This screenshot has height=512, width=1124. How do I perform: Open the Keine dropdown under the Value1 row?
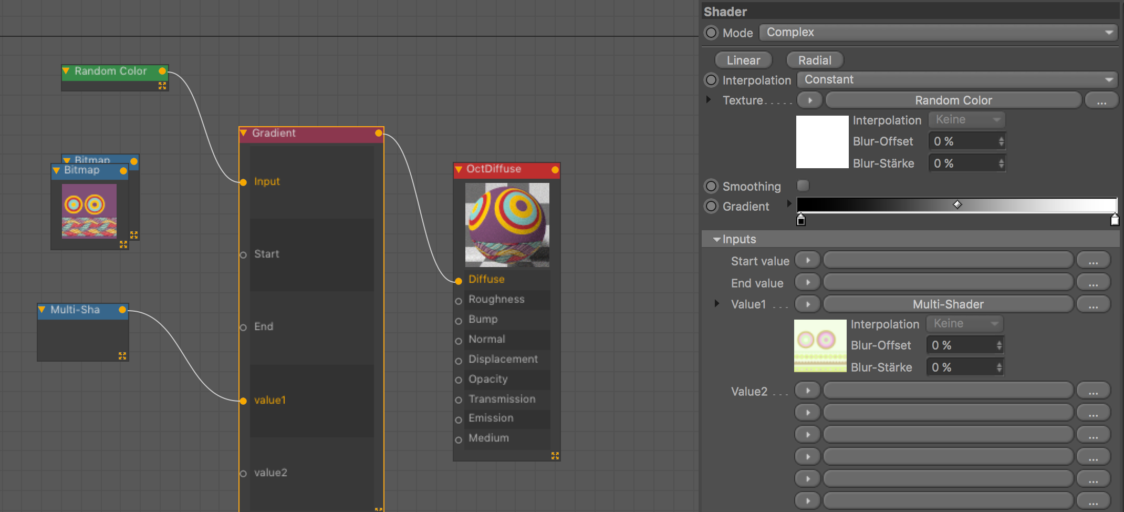[965, 324]
